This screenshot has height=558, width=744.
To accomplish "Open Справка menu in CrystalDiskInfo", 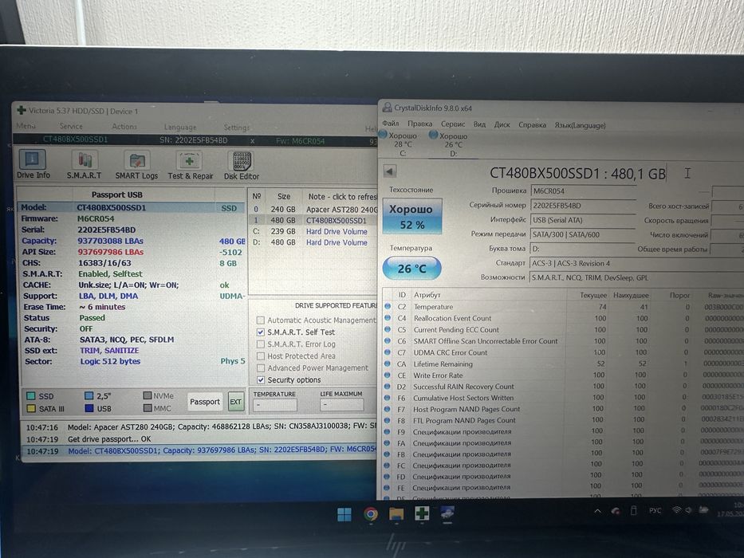I will pyautogui.click(x=533, y=125).
